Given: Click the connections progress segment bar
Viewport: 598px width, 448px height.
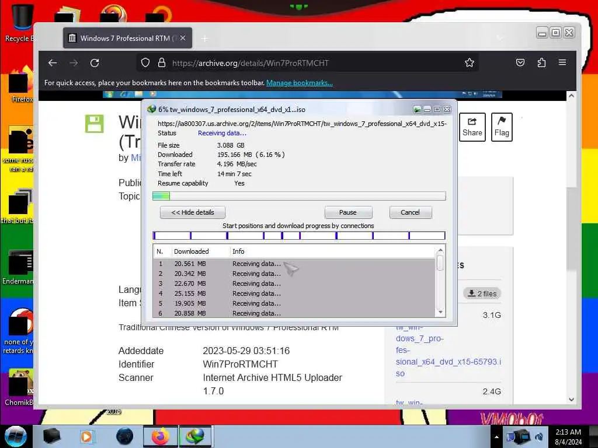Looking at the screenshot, I should (299, 236).
